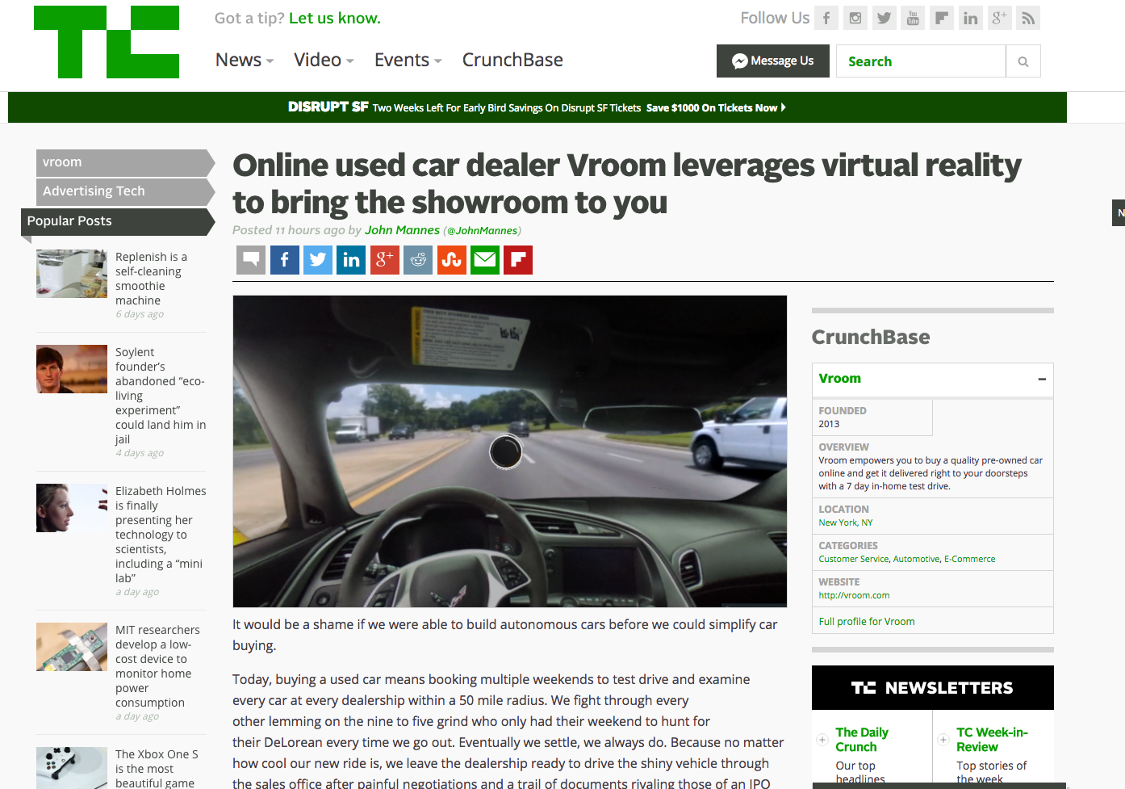Open the RSS feed icon

pos(1028,18)
